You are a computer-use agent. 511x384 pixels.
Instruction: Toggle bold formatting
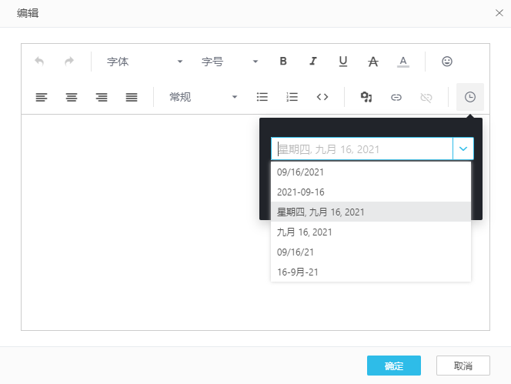pyautogui.click(x=283, y=62)
